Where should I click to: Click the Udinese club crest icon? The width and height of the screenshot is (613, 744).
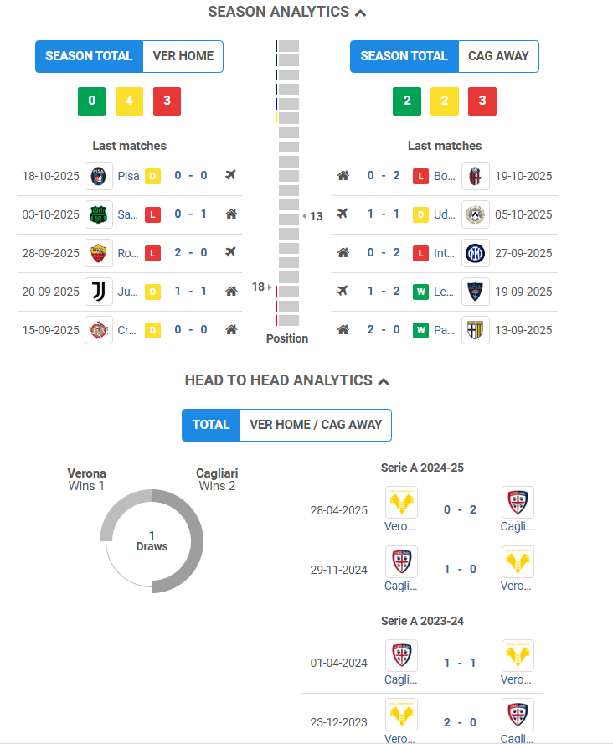pos(475,214)
